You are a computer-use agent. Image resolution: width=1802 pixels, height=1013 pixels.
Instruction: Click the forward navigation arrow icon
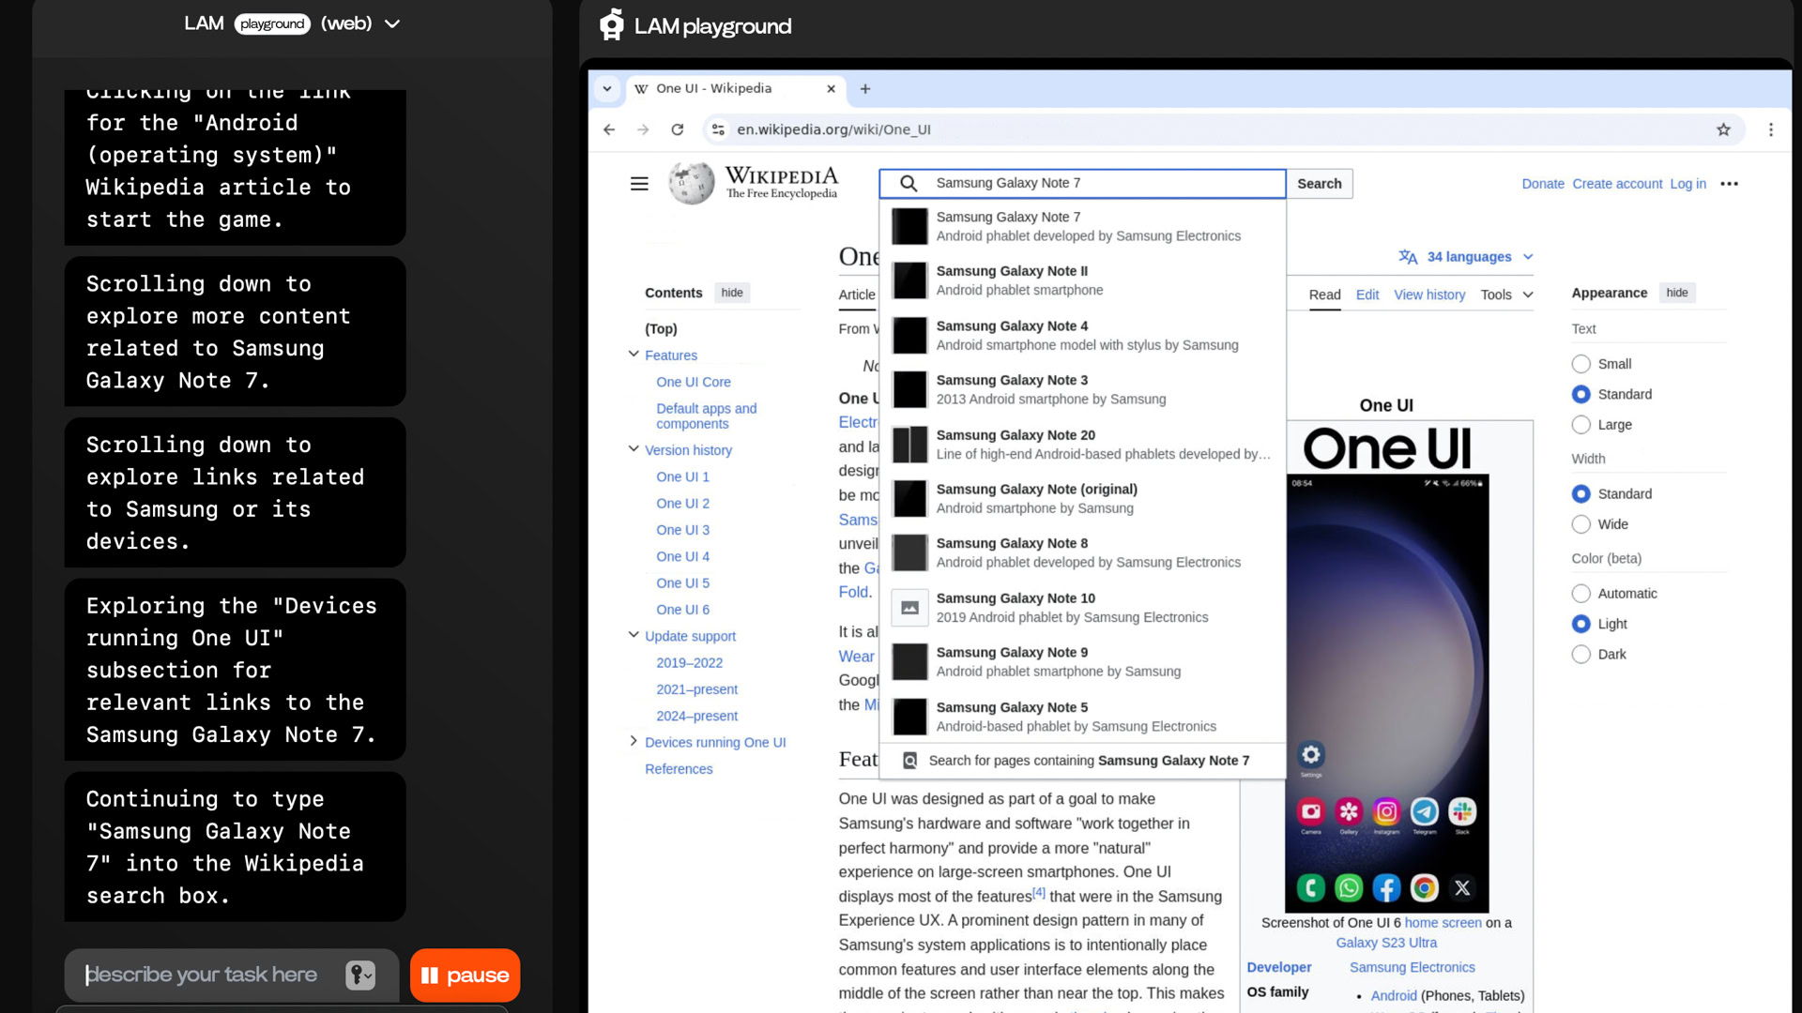(642, 129)
